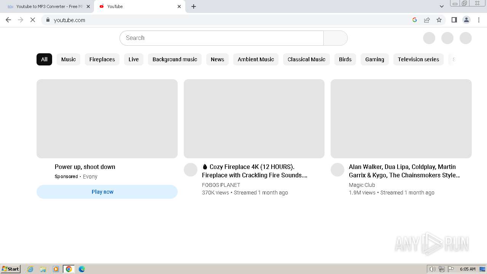This screenshot has width=487, height=274.
Task: Launch Internet Explorer from the taskbar
Action: 30,269
